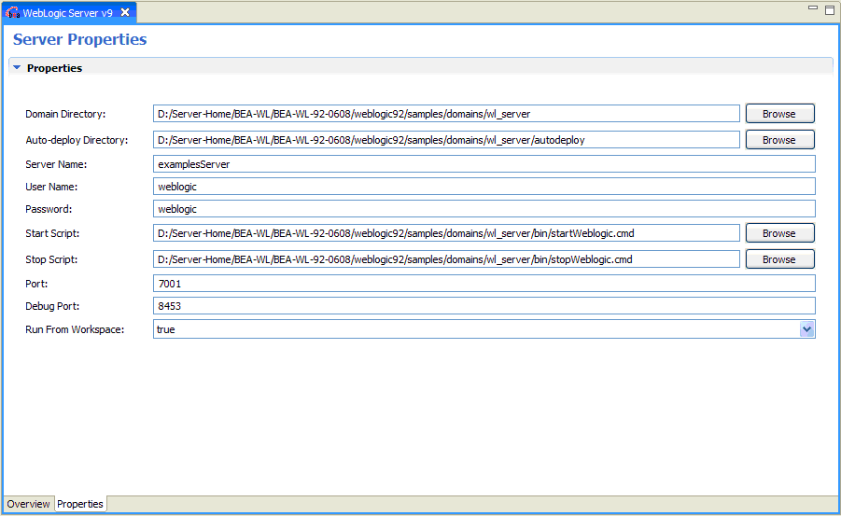Viewport: 841px width, 516px height.
Task: Browse for Start Script
Action: tap(779, 233)
